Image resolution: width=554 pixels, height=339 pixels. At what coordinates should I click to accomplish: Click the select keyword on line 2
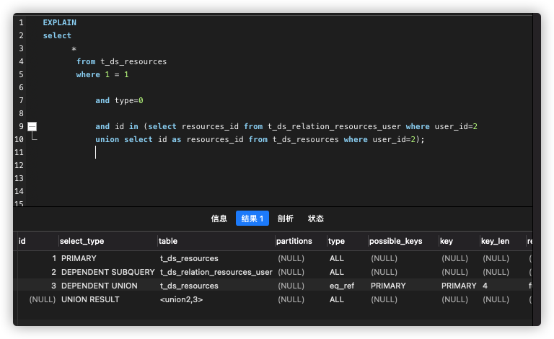57,35
